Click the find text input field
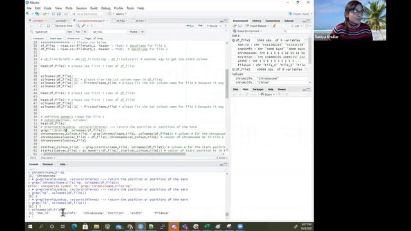Image resolution: width=411 pixels, height=231 pixels. click(47, 31)
